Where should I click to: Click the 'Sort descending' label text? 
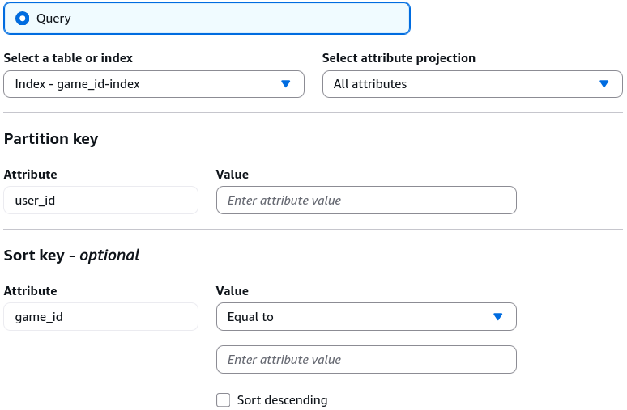coord(282,400)
